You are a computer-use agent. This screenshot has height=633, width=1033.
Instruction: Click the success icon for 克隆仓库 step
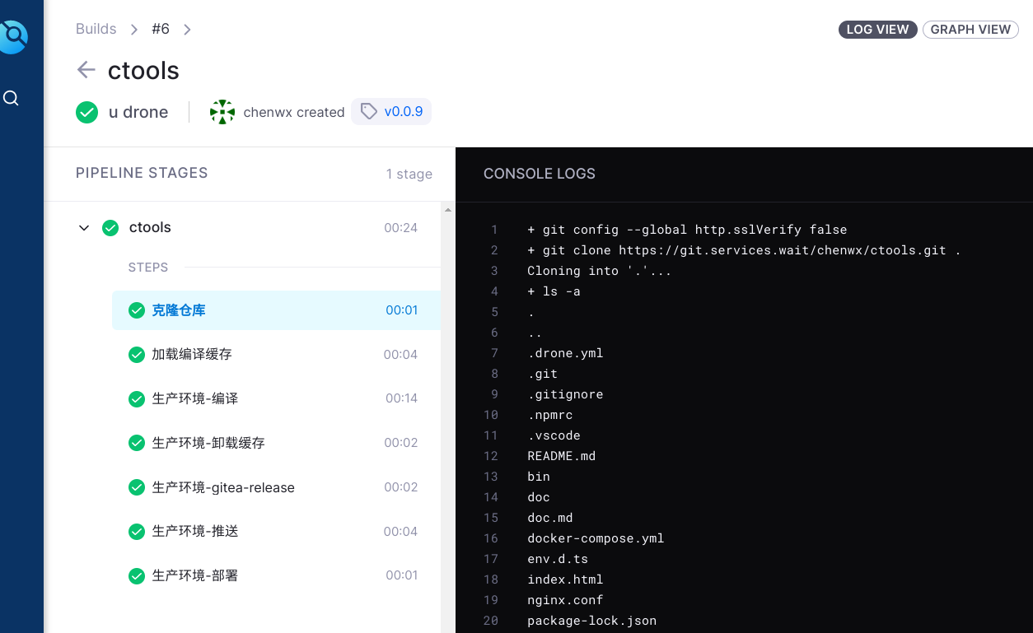137,310
